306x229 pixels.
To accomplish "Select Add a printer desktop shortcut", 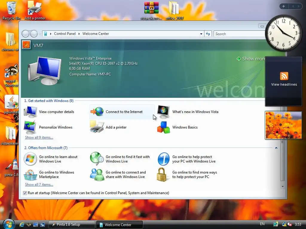I will click(x=35, y=11).
